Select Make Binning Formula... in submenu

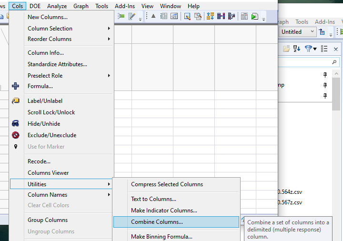pos(161,237)
